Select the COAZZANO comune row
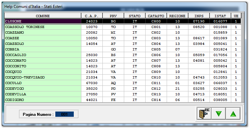The height and width of the screenshot is (129, 250). point(123,32)
